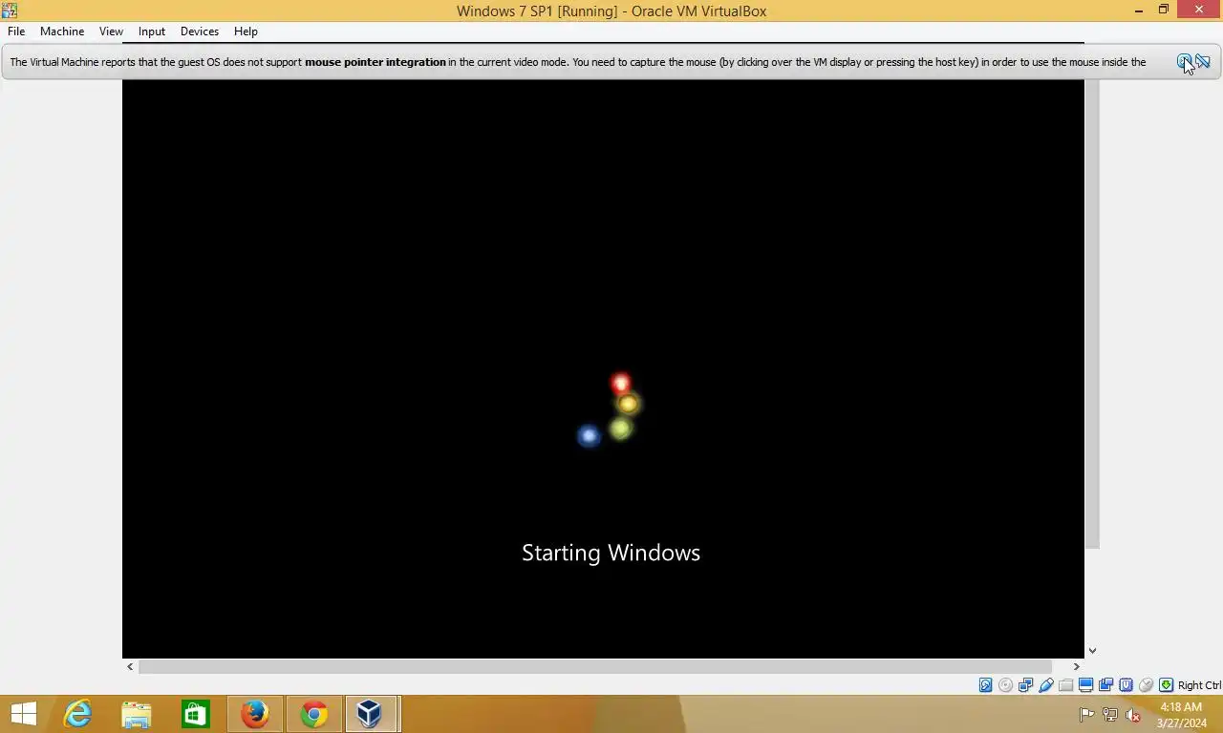
Task: Click the USB devices indicator
Action: (1046, 685)
